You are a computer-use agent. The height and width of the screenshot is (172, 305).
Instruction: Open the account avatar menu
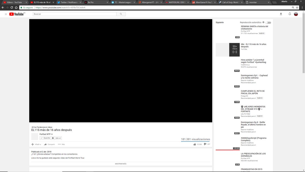tap(296, 14)
